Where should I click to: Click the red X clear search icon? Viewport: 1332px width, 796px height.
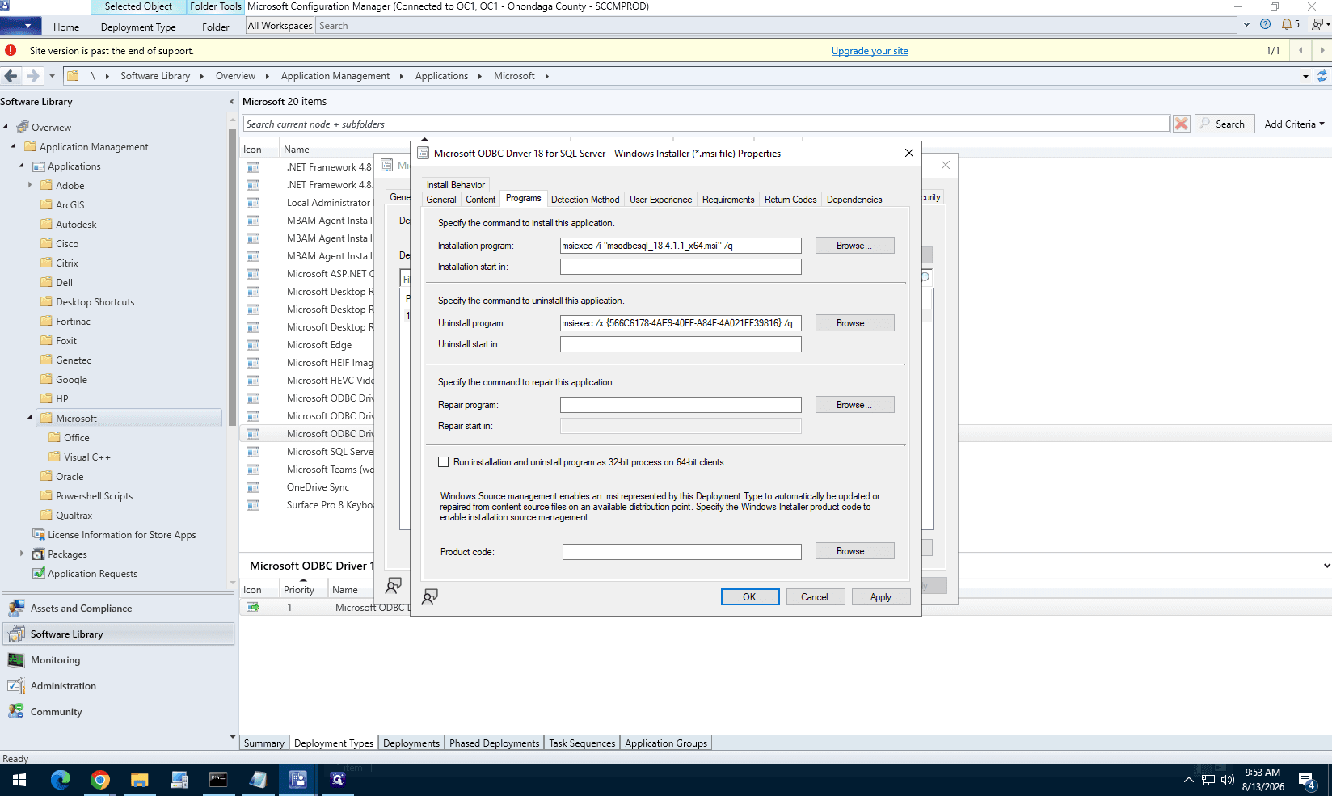tap(1182, 124)
